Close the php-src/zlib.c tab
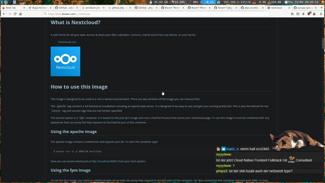Screen dimensions: 325x183 [263, 8]
